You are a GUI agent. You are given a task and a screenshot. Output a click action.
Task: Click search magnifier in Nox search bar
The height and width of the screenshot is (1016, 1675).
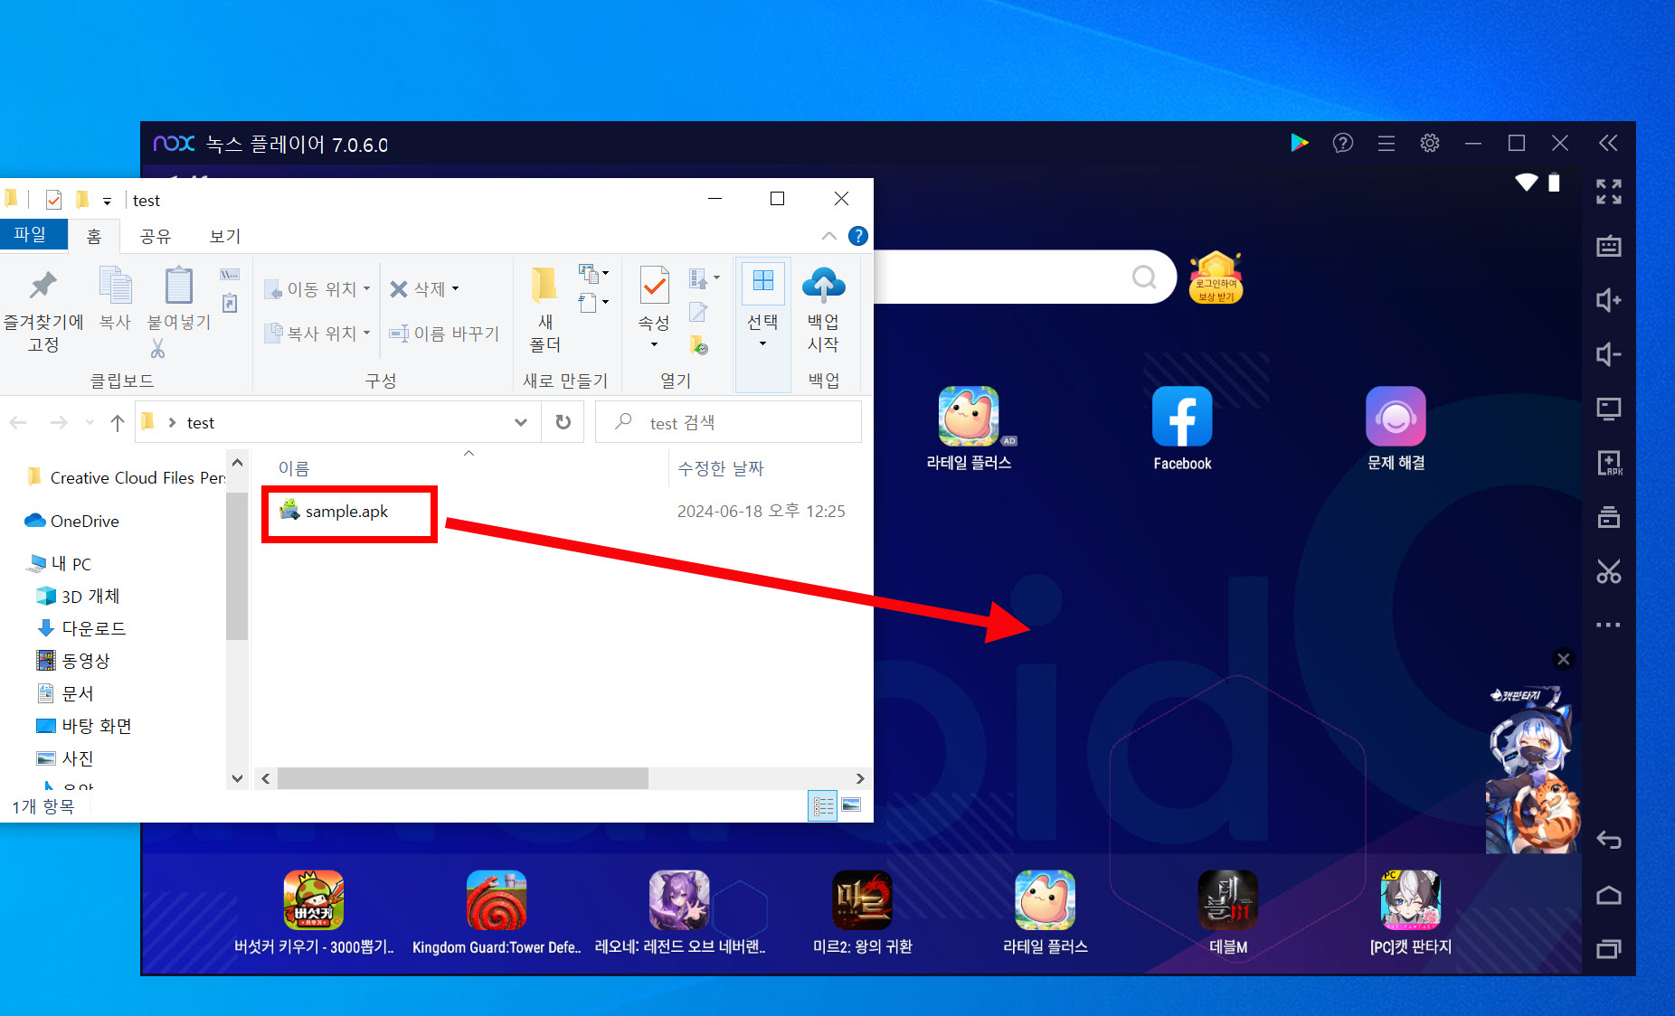tap(1144, 277)
